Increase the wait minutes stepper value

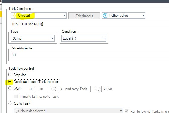pos(35,88)
